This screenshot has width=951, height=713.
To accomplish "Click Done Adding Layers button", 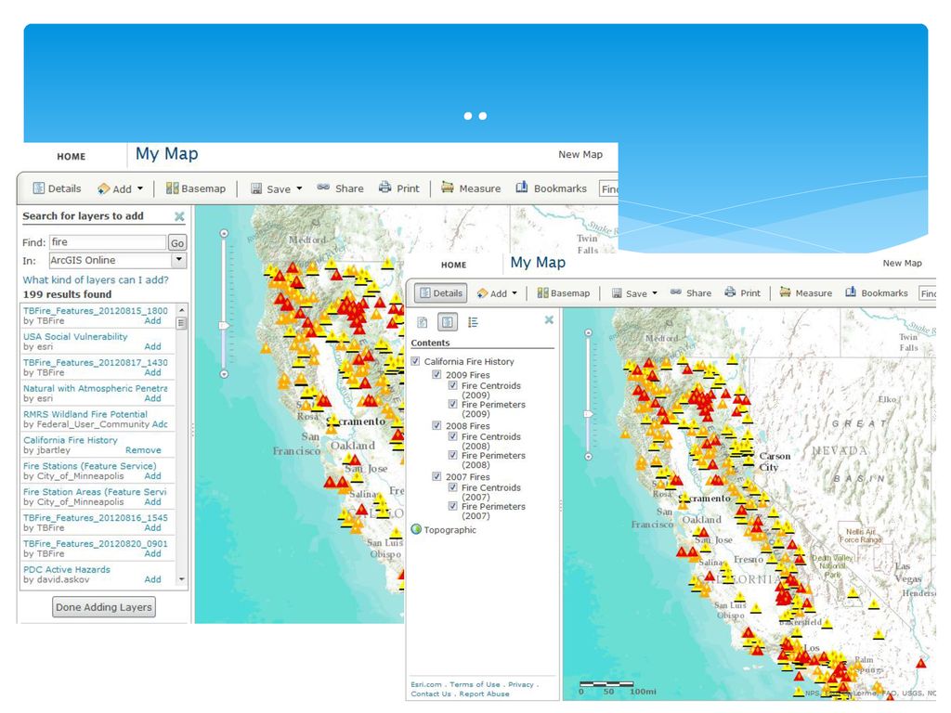I will 104,607.
